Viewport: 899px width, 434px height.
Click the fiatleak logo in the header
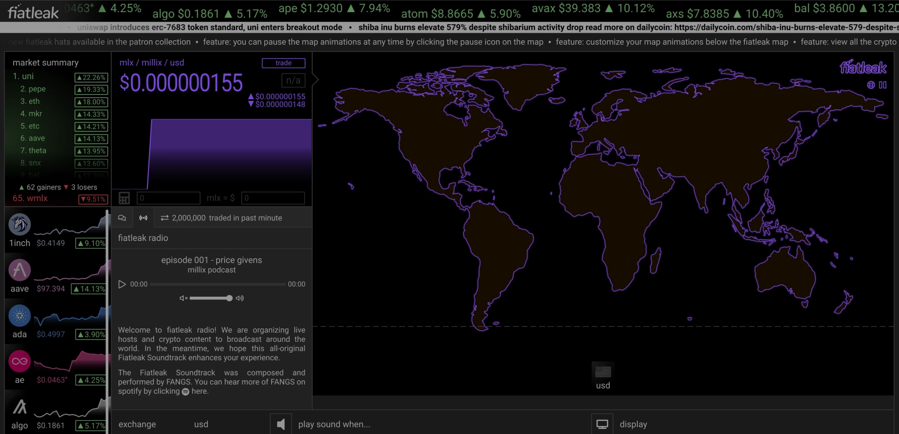(x=33, y=12)
